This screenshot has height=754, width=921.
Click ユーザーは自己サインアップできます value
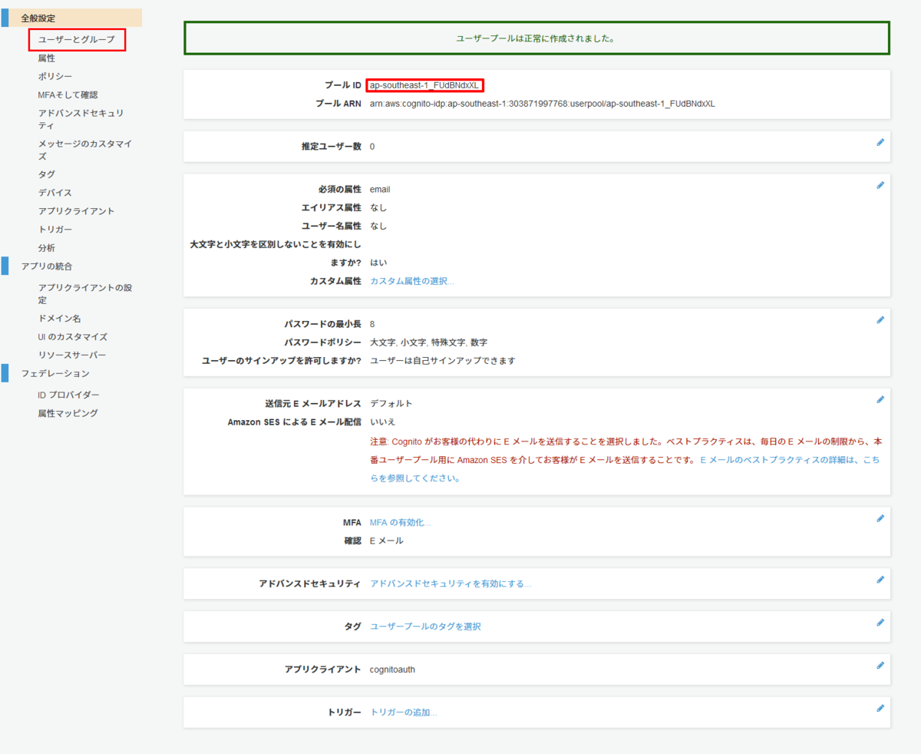443,360
